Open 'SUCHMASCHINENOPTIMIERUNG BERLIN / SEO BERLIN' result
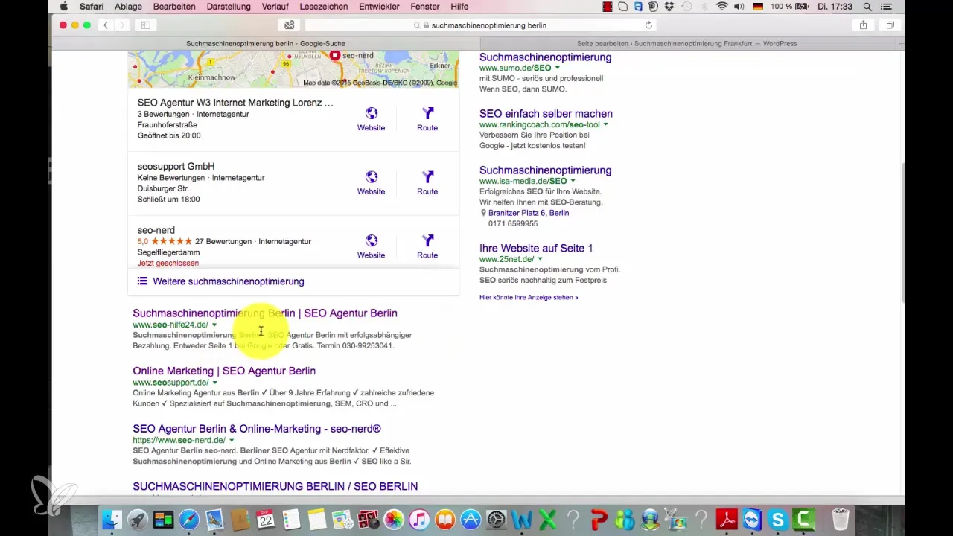 [x=275, y=486]
